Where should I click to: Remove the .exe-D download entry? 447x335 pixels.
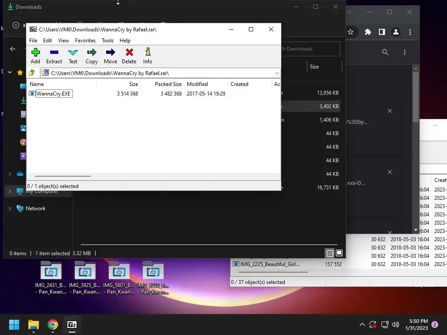[x=390, y=172]
